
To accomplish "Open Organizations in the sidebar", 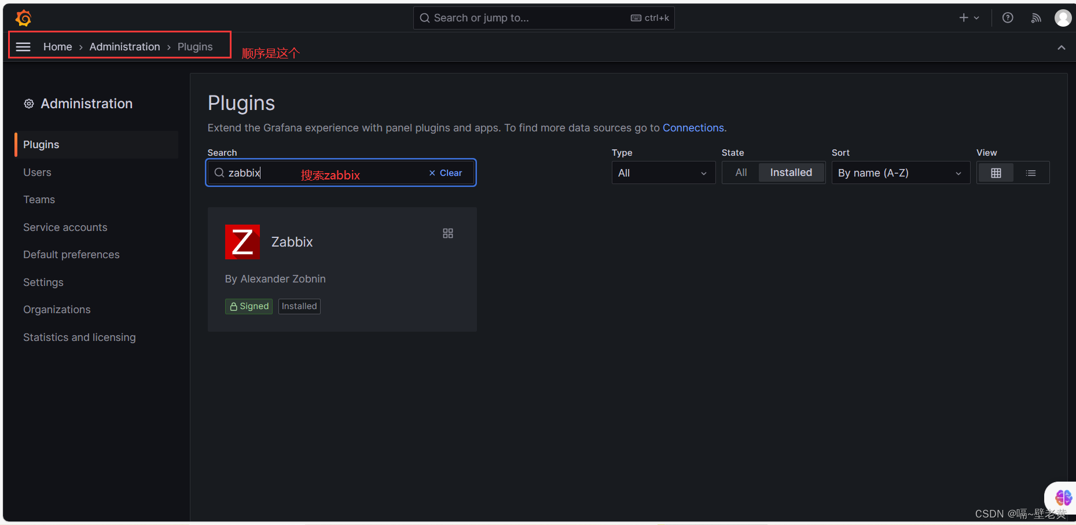I will tap(57, 310).
